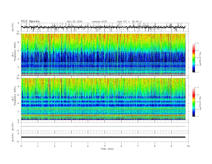Image resolution: width=212 pixels, height=164 pixels.
Task: Click the ch.1 voltage waveform trace panel
Action: point(105,27)
